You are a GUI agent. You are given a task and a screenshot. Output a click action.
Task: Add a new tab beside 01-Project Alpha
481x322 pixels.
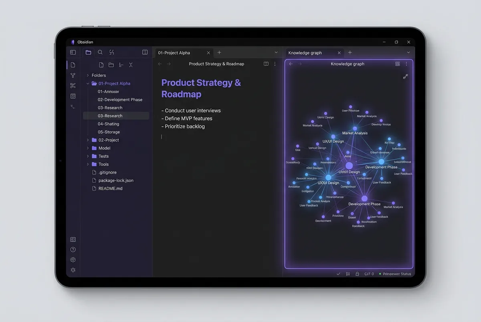219,52
